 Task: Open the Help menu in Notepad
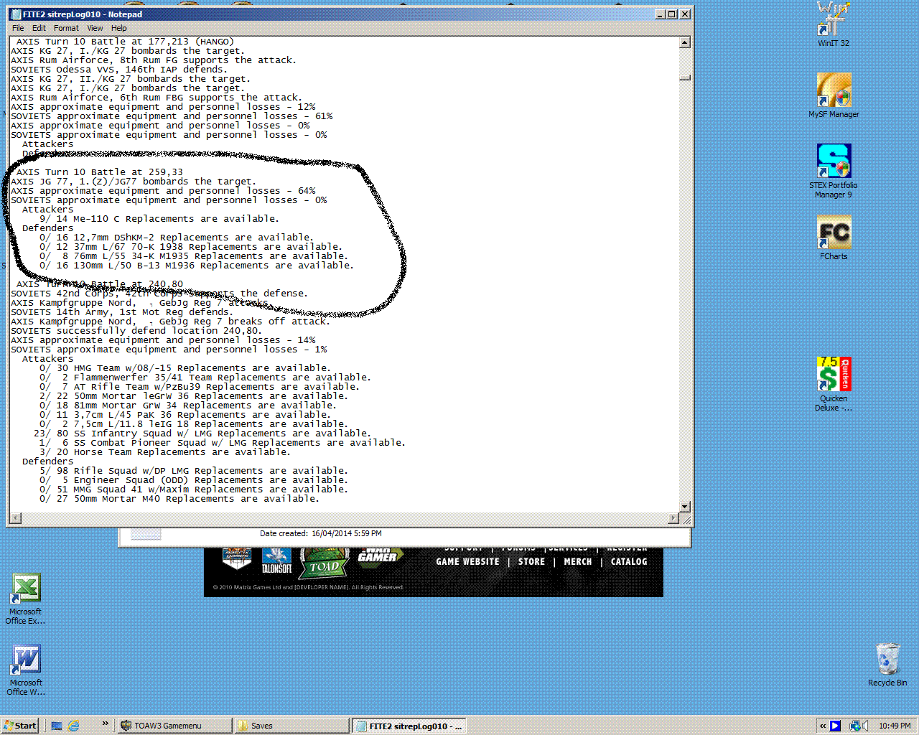tap(118, 28)
